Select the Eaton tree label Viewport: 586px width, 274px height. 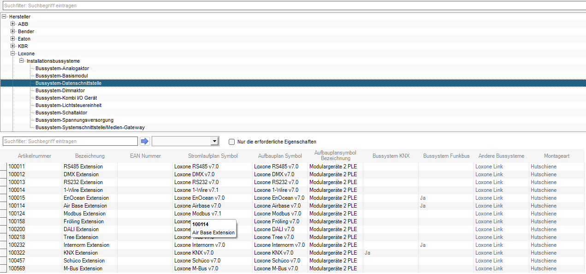(x=24, y=39)
